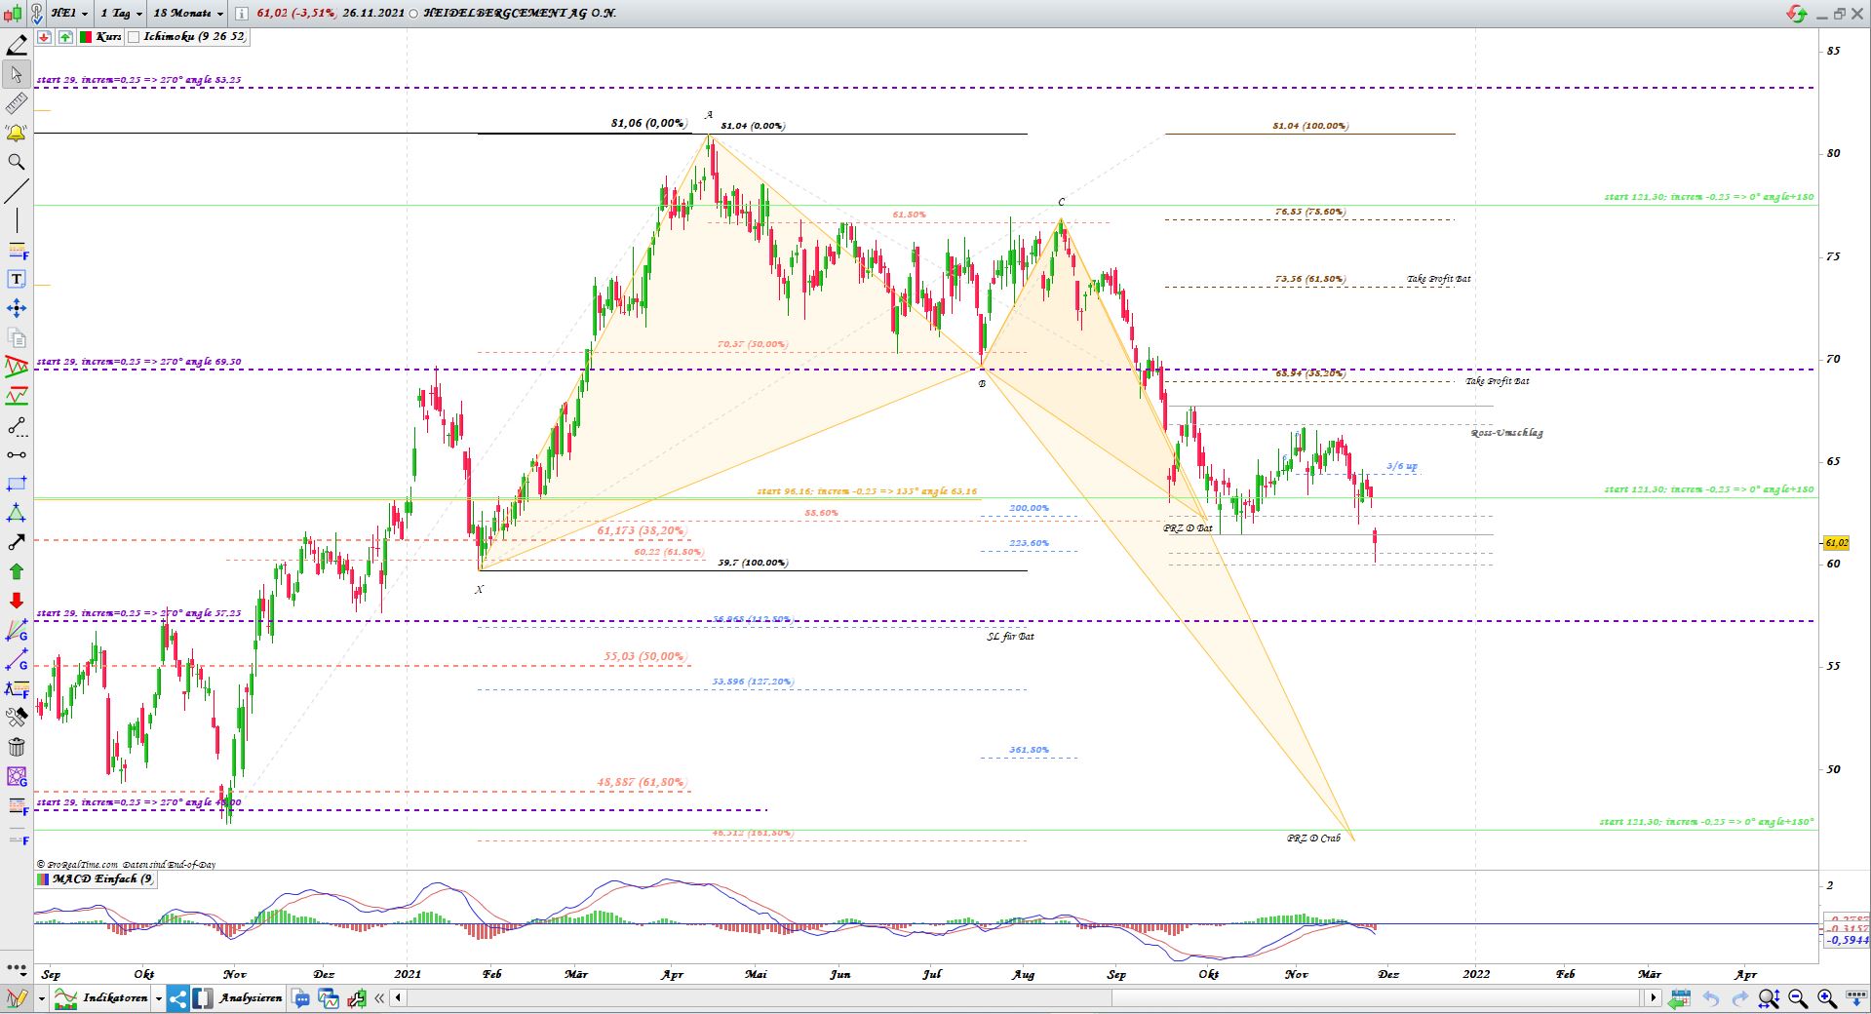The image size is (1871, 1014).
Task: Place a red down arrow marker
Action: 17,602
